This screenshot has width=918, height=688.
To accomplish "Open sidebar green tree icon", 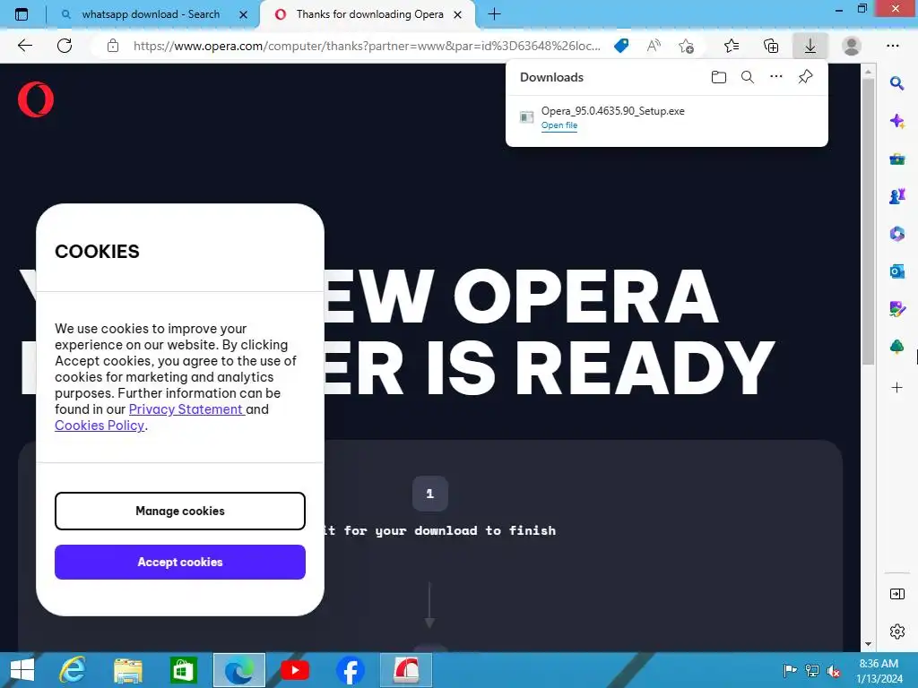I will [x=896, y=347].
